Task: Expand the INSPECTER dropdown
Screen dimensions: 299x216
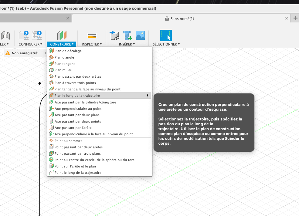Action: coord(92,44)
